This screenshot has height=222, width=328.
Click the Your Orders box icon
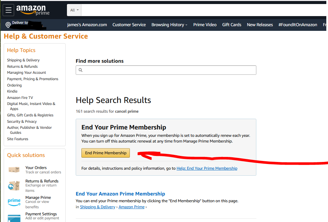14,170
